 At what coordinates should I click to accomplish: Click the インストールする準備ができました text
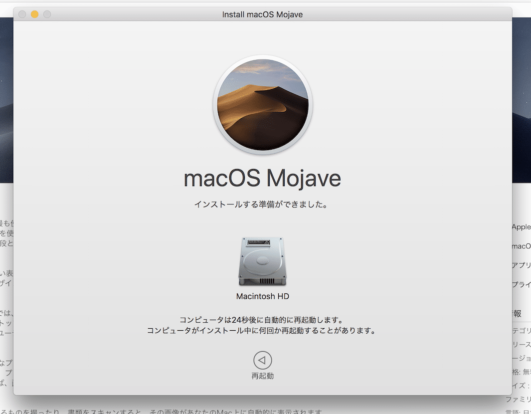tap(261, 205)
